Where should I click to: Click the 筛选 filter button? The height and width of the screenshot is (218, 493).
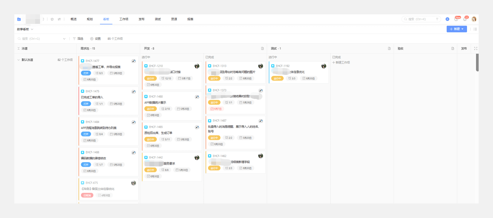coord(78,39)
